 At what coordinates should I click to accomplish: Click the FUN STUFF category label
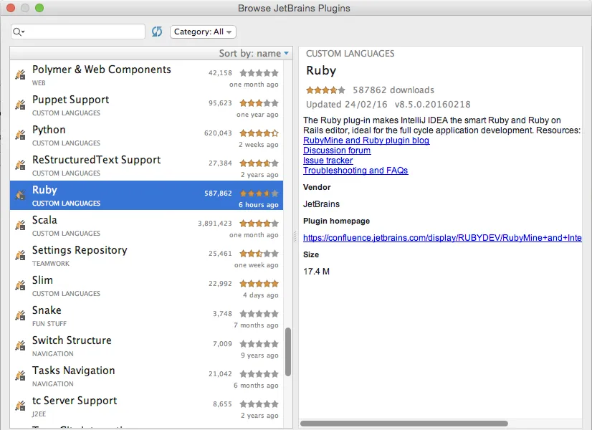(x=49, y=323)
